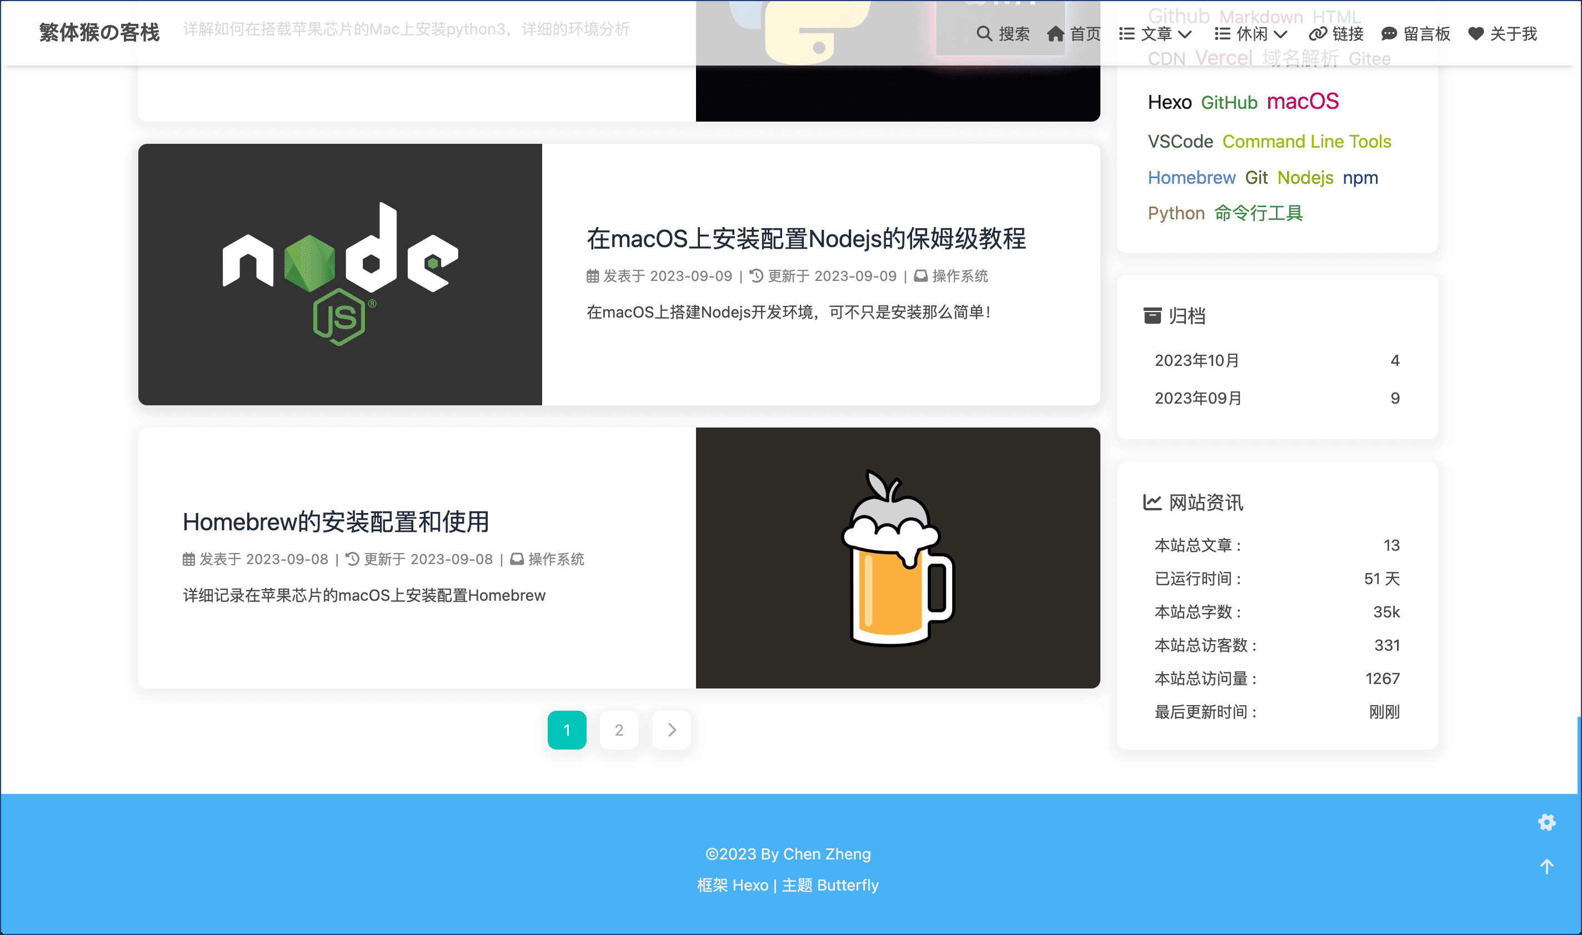
Task: Click the Homebrew tag in sidebar
Action: (1191, 178)
